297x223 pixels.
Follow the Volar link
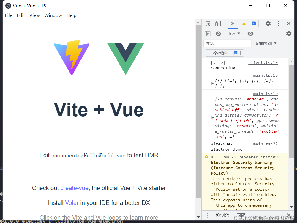[x=72, y=203]
